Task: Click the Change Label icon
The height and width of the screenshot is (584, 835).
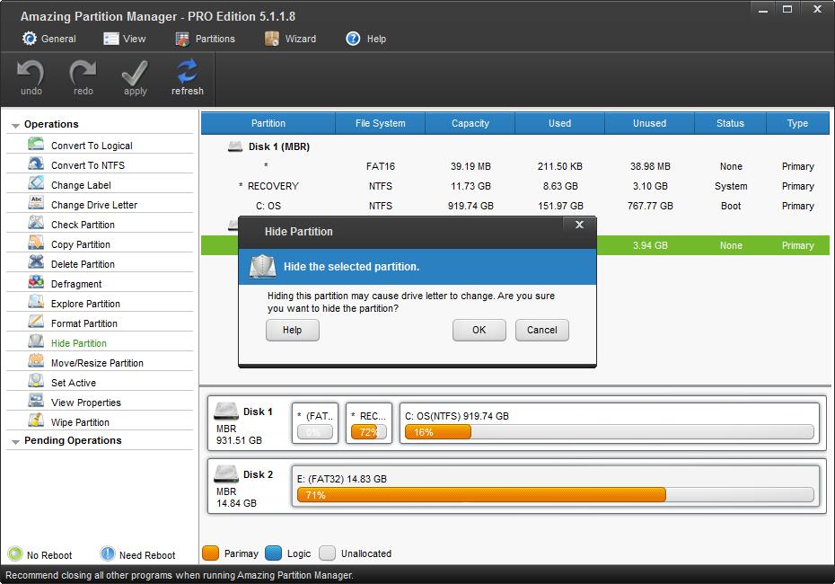Action: coord(36,184)
